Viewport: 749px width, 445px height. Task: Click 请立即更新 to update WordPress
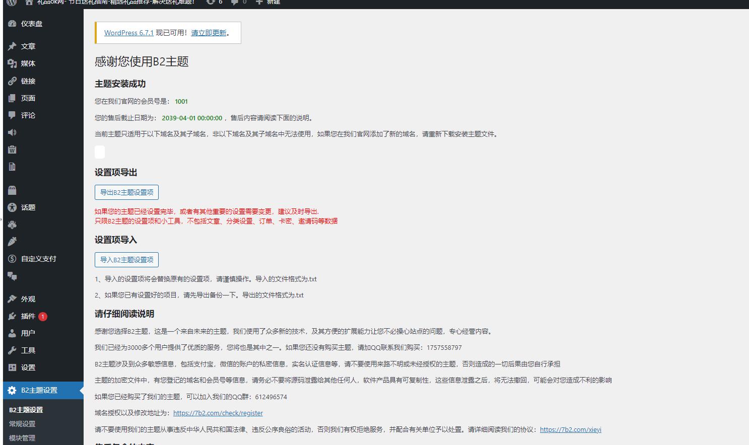209,32
